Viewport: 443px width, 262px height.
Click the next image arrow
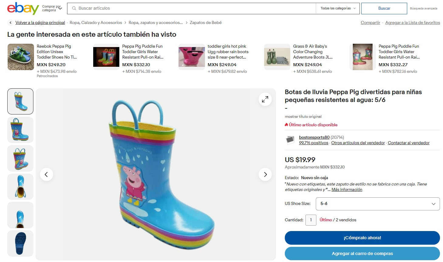coord(265,175)
